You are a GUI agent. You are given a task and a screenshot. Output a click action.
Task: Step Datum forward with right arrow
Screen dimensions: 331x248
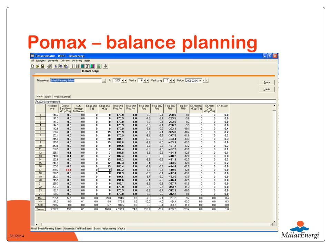207,81
